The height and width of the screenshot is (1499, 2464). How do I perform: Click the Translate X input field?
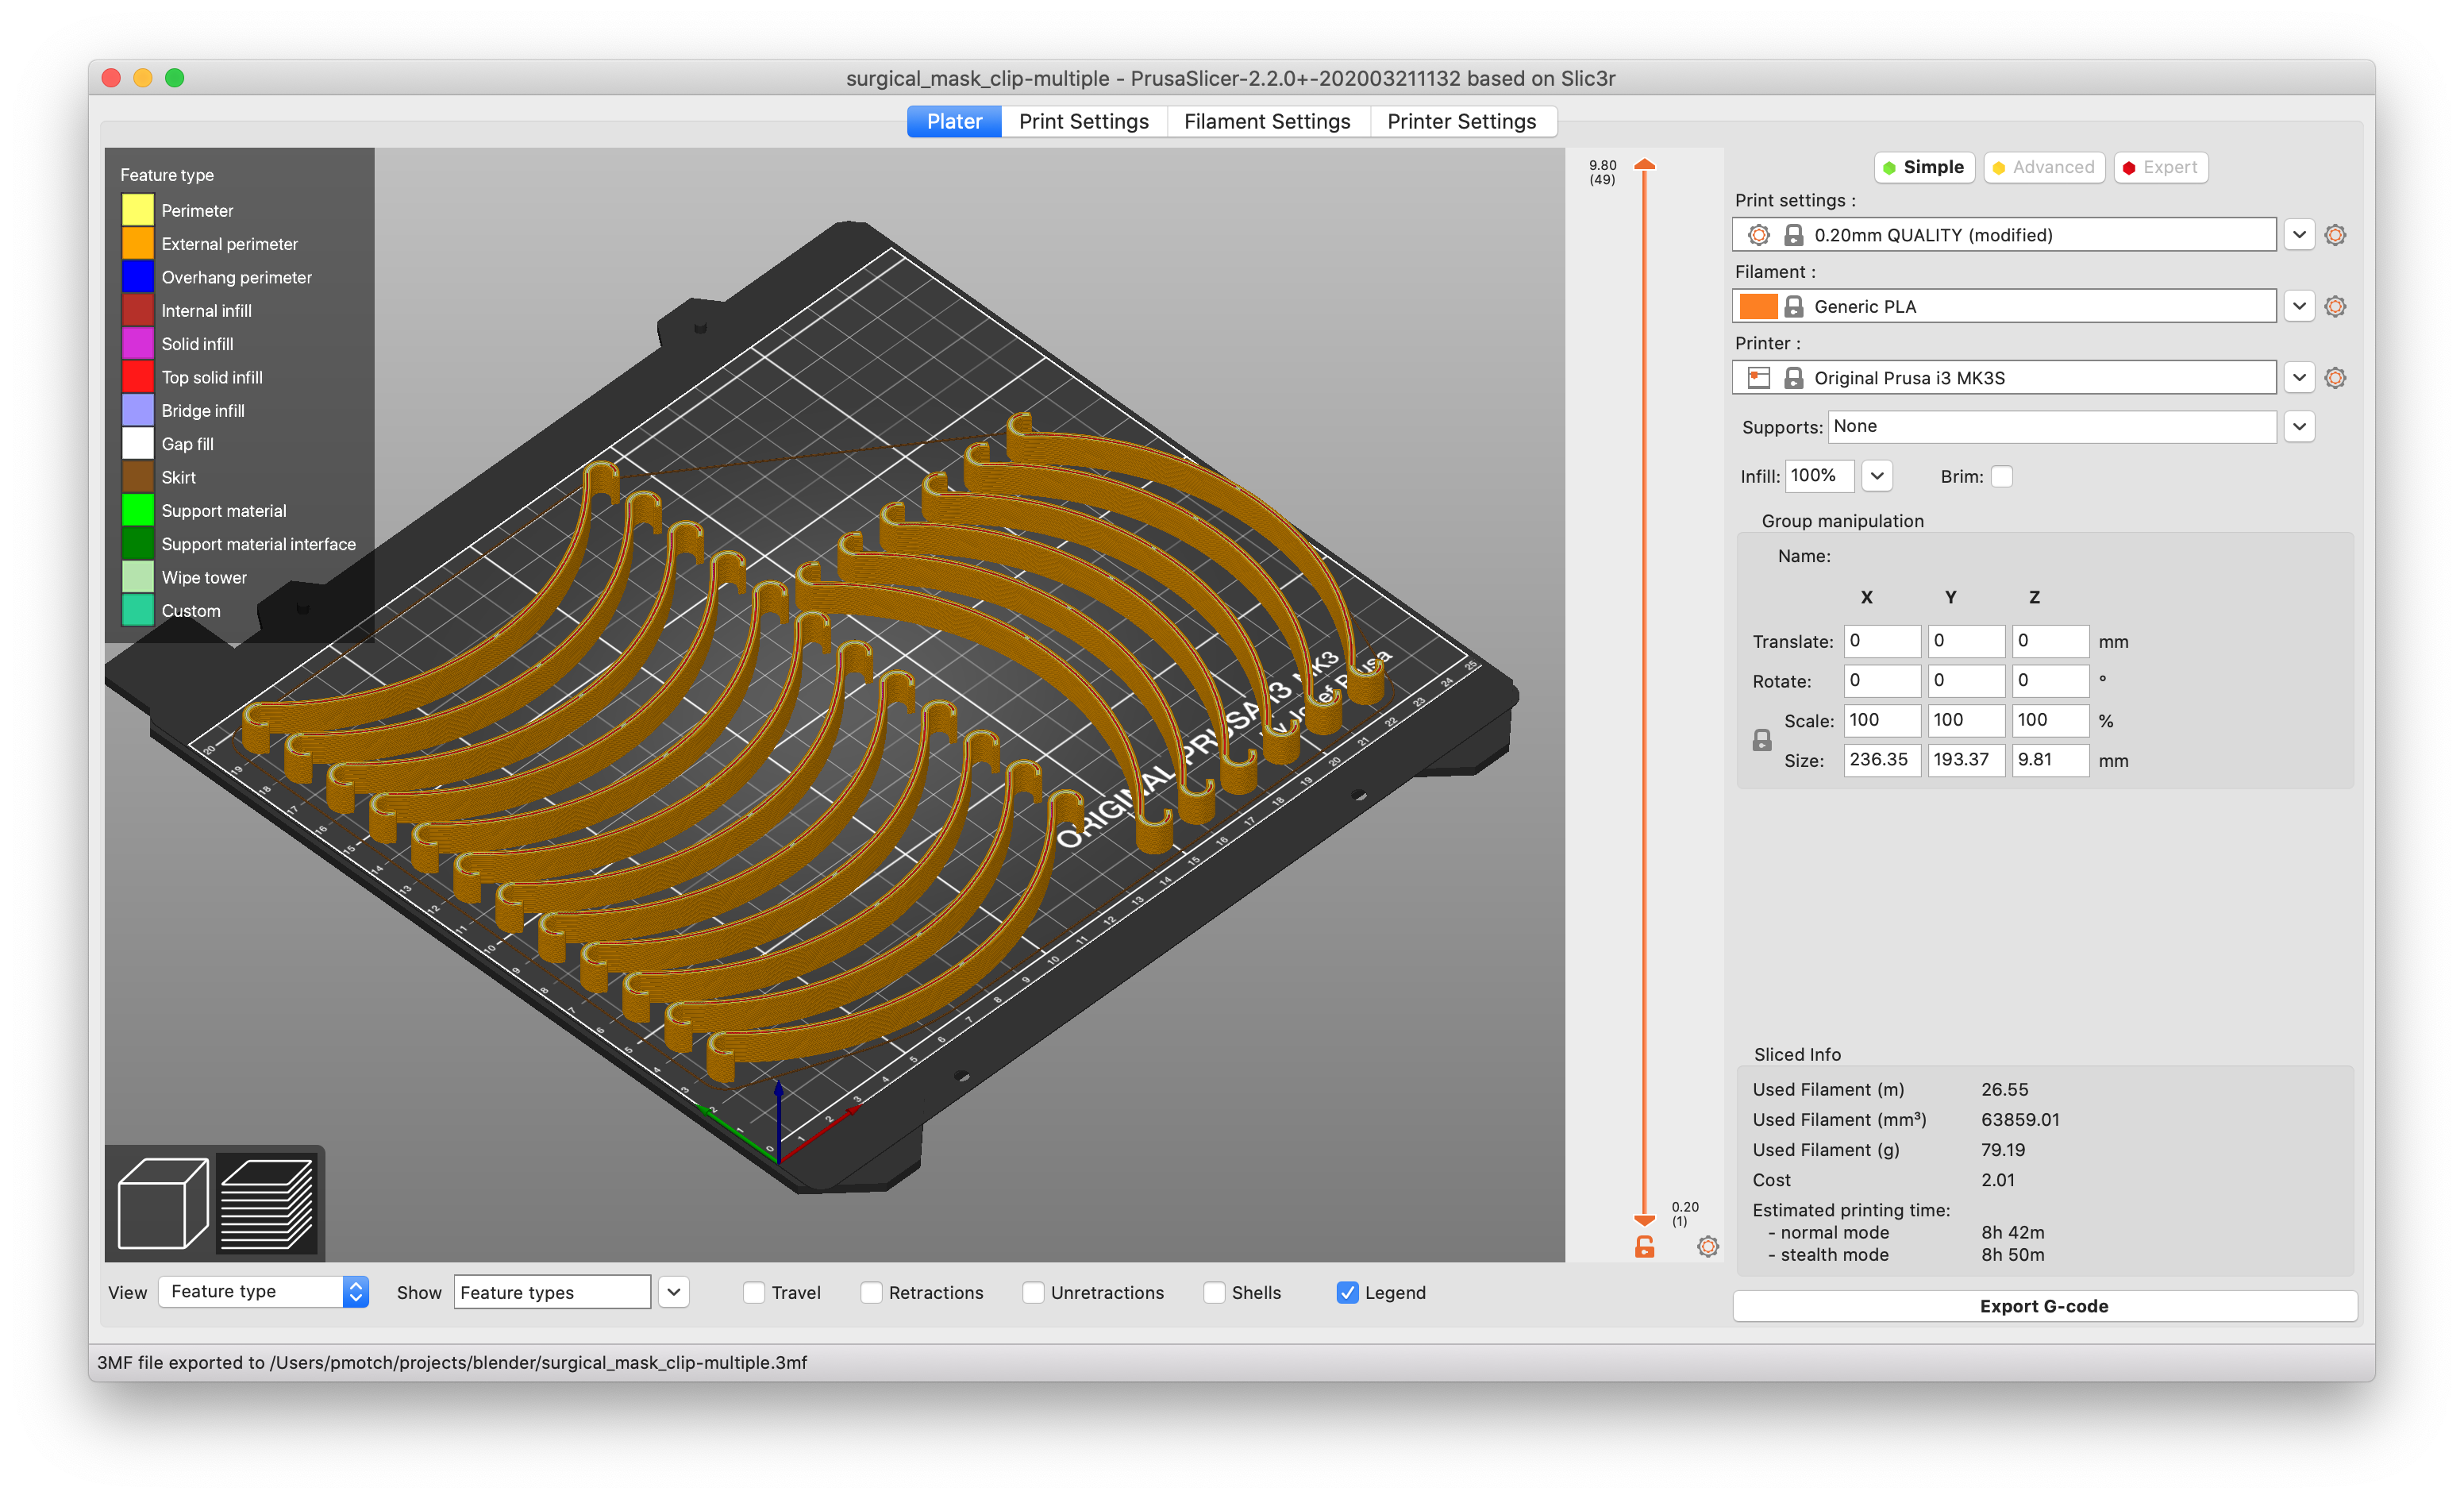point(1881,641)
